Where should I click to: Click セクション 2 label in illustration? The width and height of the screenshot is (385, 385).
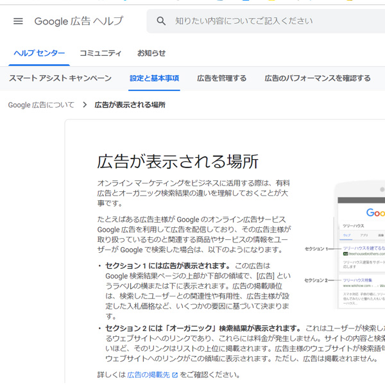pos(316,280)
